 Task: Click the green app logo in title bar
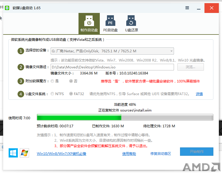click(7, 8)
